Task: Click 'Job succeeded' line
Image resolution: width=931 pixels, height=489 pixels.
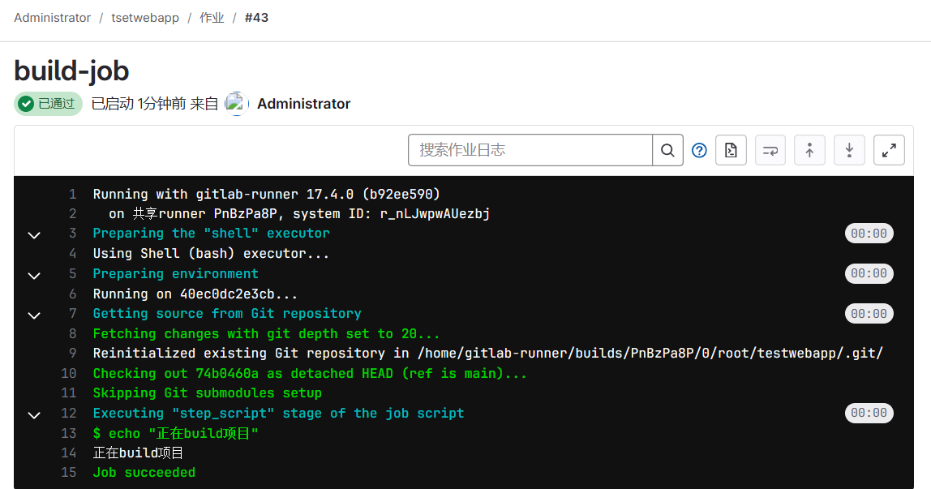Action: pos(144,473)
